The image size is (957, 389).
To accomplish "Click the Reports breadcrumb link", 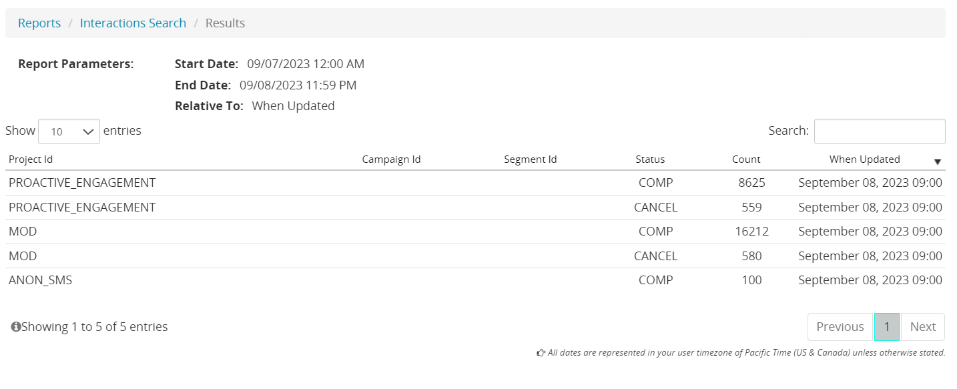I will [x=39, y=23].
